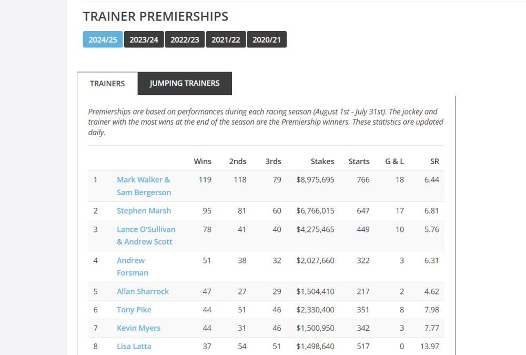Click the Wins column header

pos(203,161)
